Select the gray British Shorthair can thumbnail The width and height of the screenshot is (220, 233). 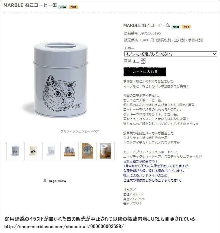point(15,151)
